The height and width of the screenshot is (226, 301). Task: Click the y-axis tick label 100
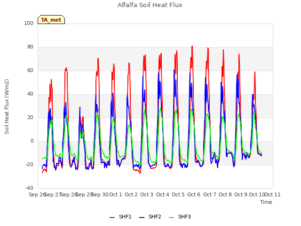click(x=29, y=23)
